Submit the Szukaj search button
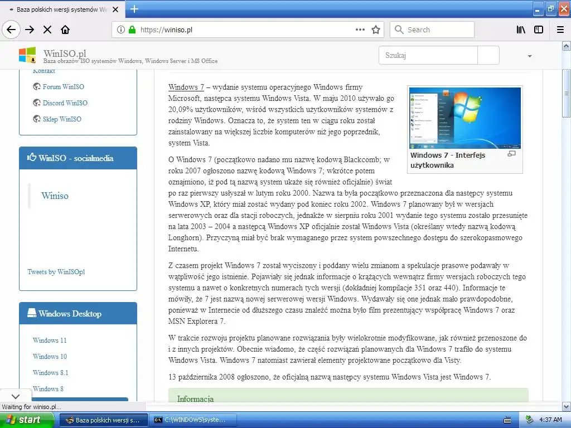 click(x=488, y=55)
